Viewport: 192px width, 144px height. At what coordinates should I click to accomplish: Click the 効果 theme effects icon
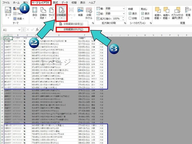point(15,19)
